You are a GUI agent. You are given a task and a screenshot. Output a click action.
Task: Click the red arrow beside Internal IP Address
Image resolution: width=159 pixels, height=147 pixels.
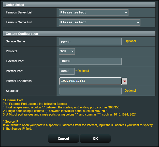[x=125, y=81]
